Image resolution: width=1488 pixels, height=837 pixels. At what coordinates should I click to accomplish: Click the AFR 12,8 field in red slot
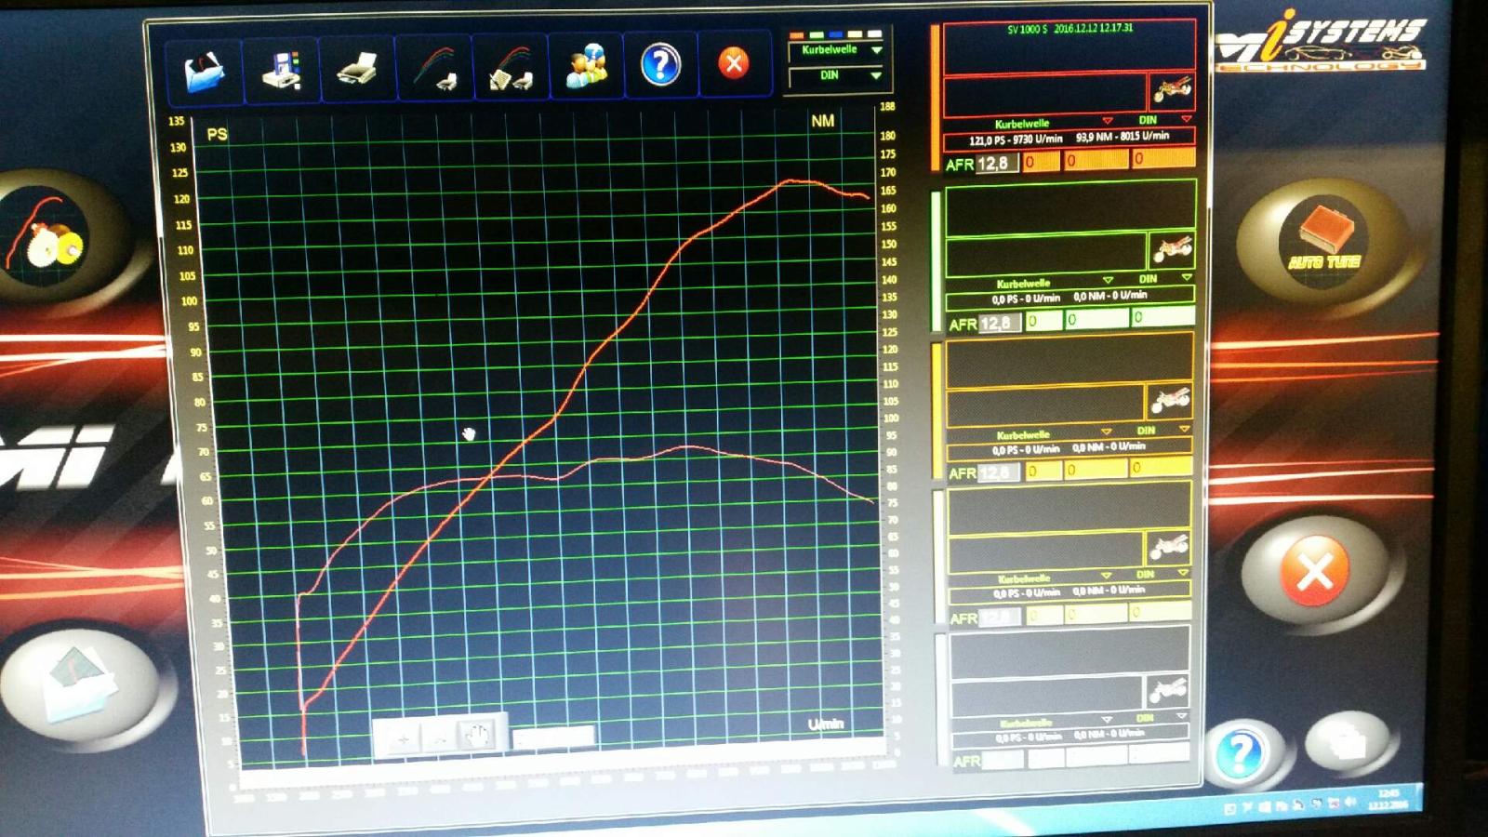click(993, 164)
